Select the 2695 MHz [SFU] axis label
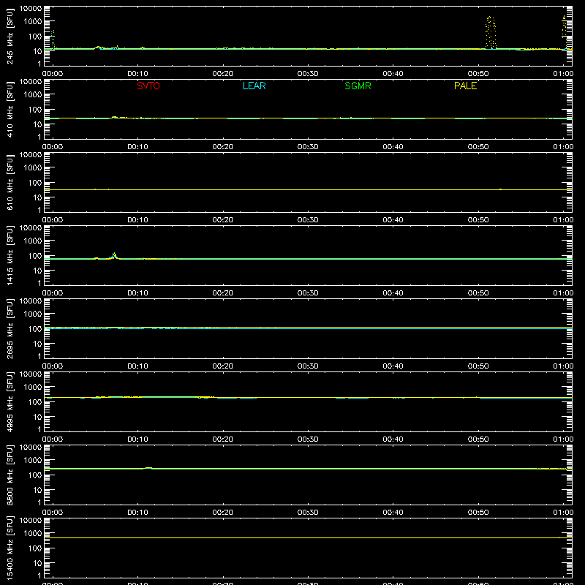 [10, 328]
